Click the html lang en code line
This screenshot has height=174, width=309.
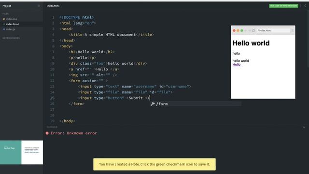coord(78,23)
